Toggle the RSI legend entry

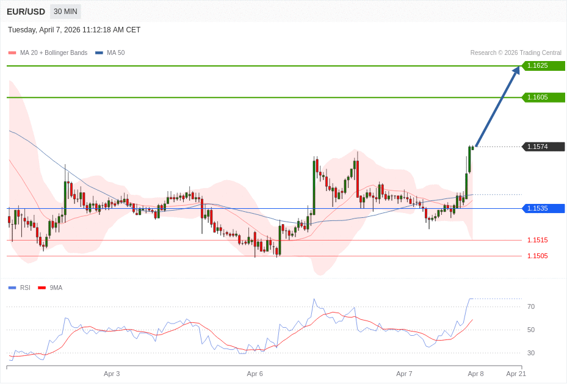point(25,288)
